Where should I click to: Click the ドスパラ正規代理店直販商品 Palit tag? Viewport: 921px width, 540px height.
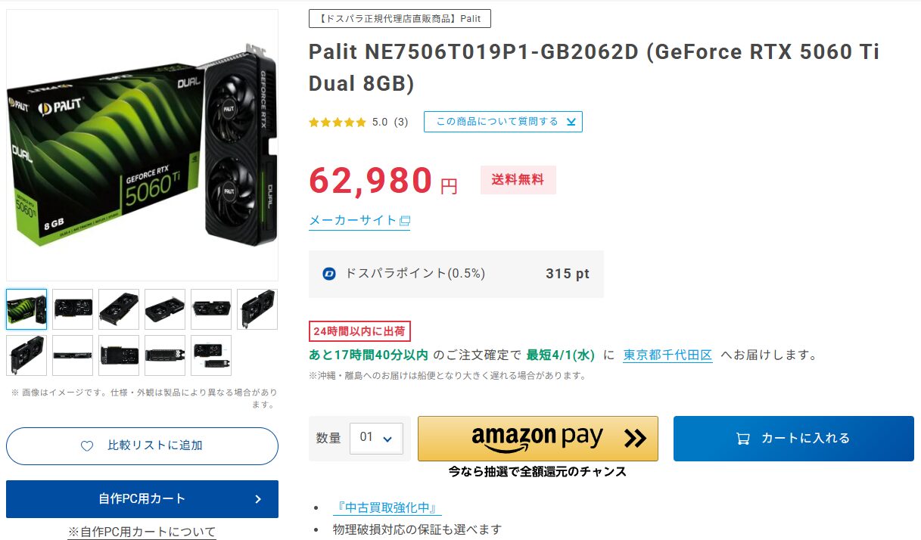[x=400, y=19]
